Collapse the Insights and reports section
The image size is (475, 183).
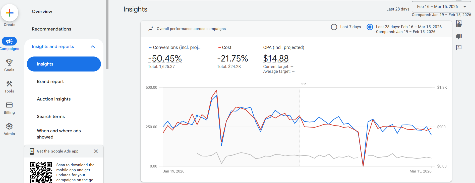tap(93, 47)
